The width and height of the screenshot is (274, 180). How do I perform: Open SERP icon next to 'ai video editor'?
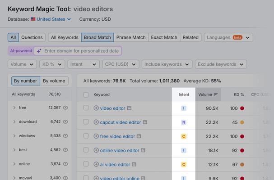click(134, 164)
